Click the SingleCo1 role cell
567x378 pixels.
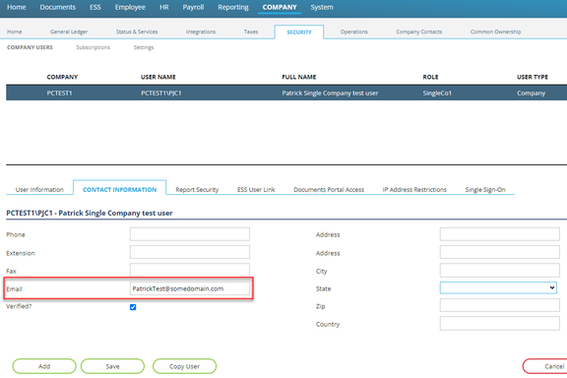tap(437, 93)
